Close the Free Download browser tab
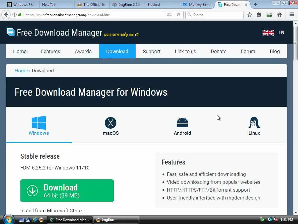This screenshot has width=298, height=224. click(x=246, y=5)
